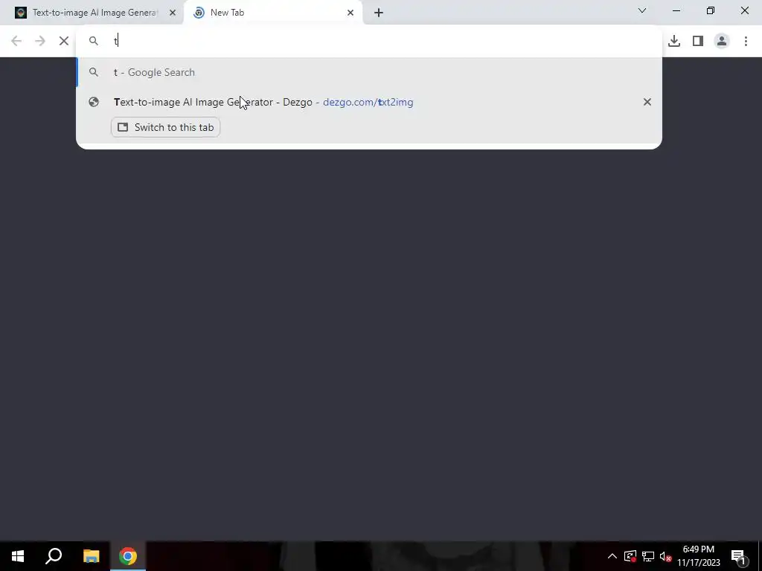762x571 pixels.
Task: Open the taskbar search icon
Action: coord(54,556)
